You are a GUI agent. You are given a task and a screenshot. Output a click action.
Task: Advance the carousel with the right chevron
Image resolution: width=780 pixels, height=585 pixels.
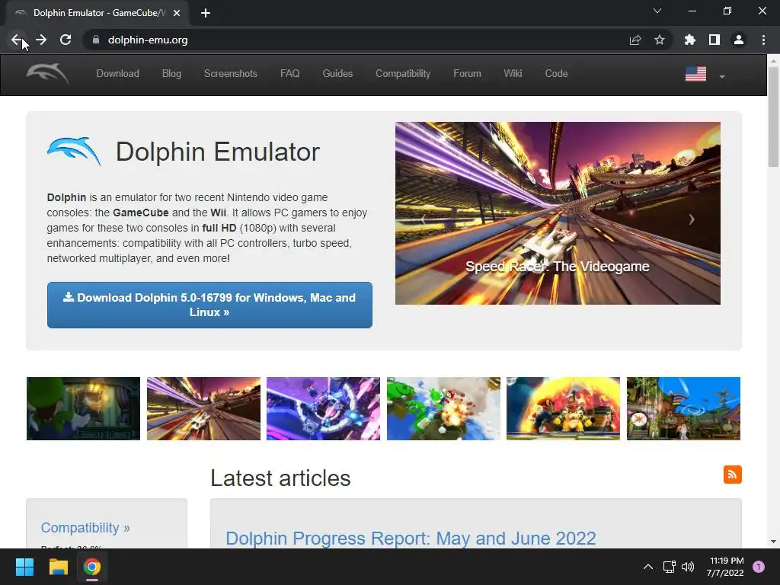692,219
